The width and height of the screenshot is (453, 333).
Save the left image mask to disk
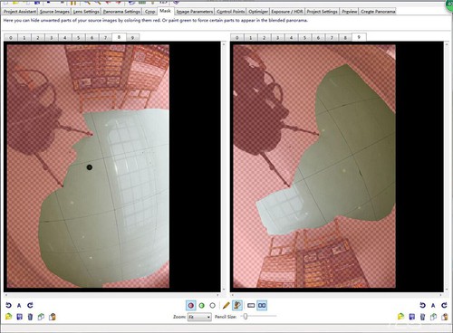tap(19, 317)
